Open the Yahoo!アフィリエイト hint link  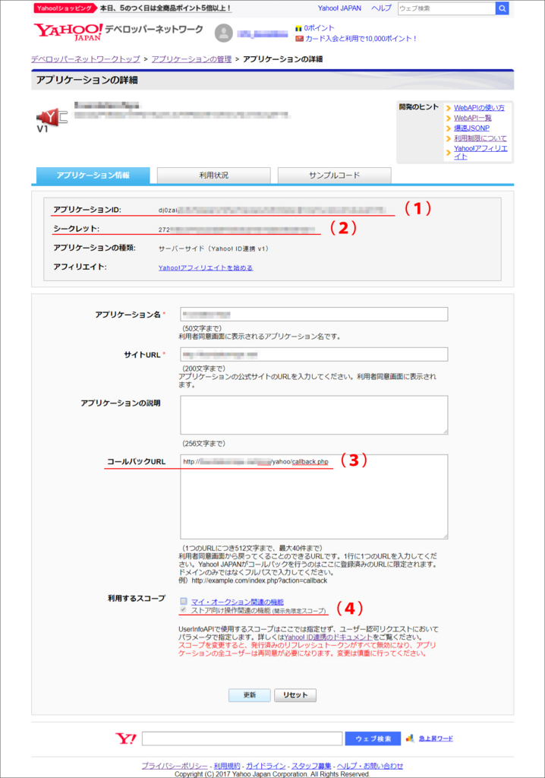point(480,152)
